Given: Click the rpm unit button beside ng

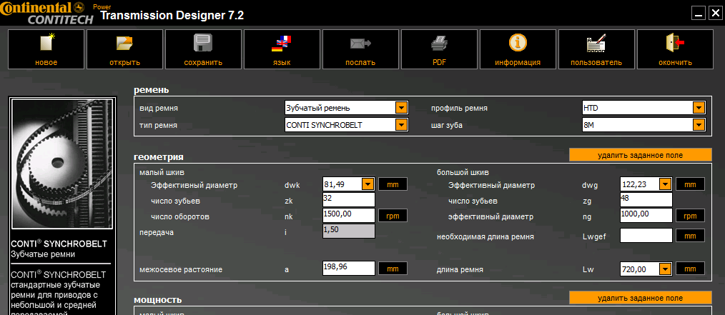Looking at the screenshot, I should click(690, 215).
